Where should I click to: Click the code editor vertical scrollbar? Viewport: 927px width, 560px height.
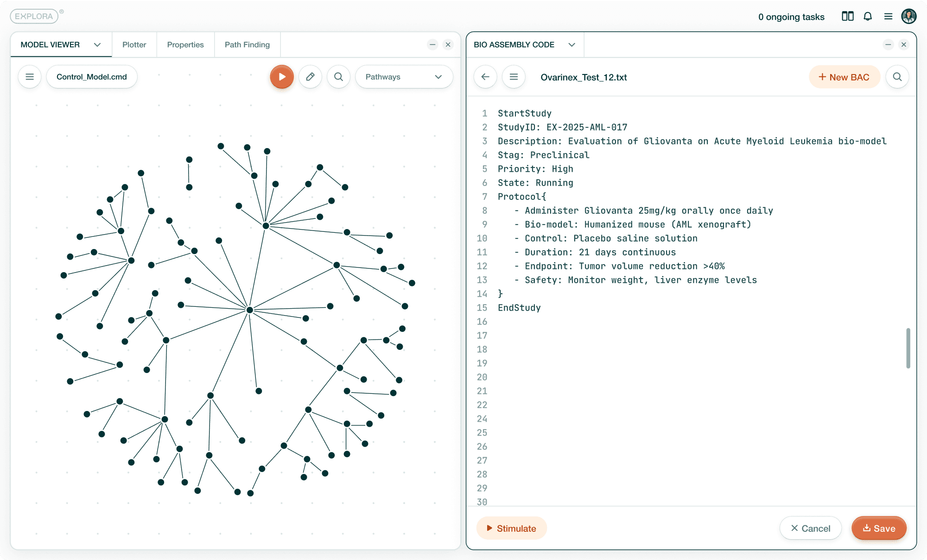coord(908,348)
